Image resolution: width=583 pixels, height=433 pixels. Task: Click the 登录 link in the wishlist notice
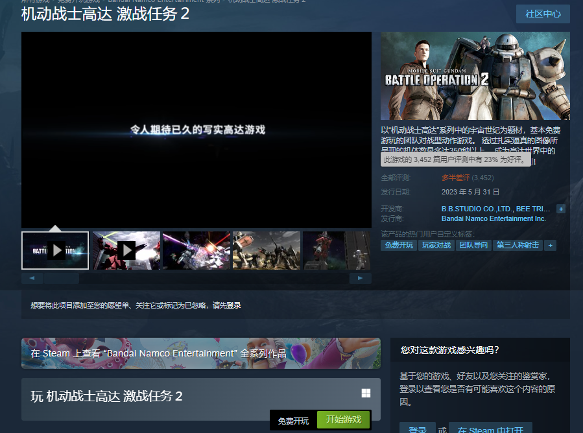coord(233,305)
